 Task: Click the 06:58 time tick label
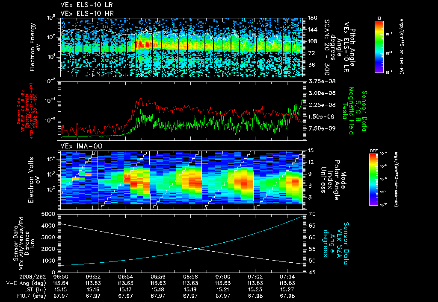click(x=190, y=277)
